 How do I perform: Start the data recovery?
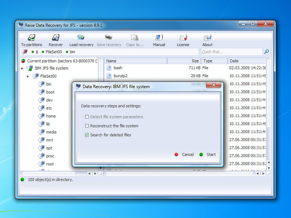point(207,155)
